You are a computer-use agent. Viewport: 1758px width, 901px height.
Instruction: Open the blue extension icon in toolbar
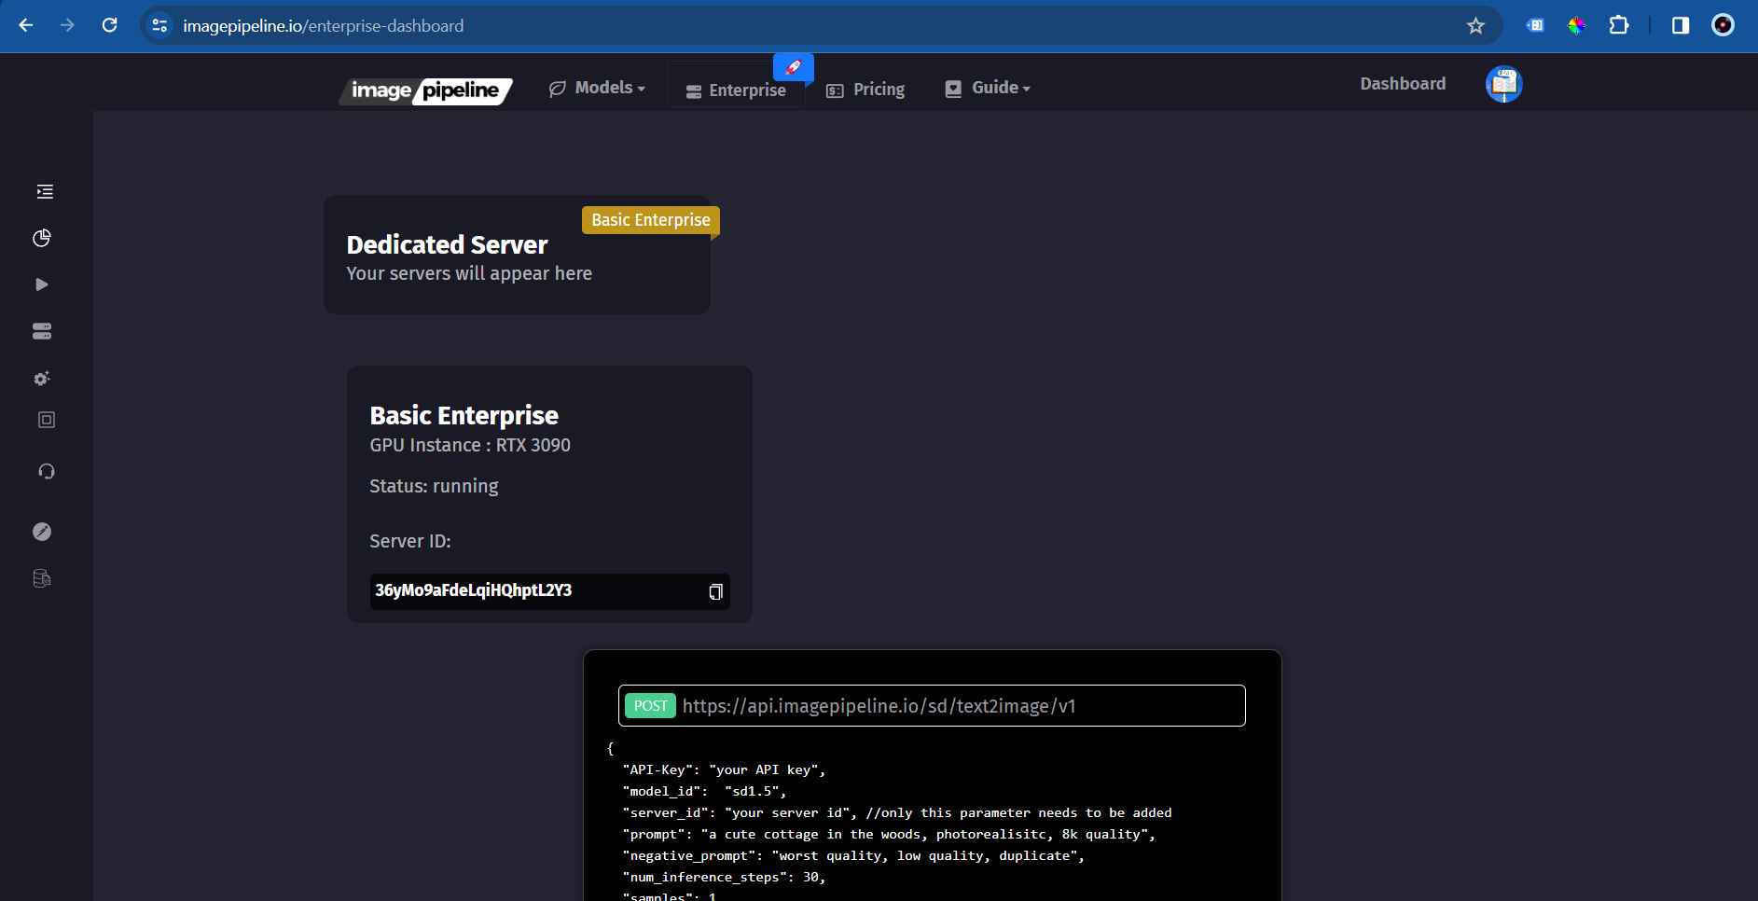pos(1535,25)
